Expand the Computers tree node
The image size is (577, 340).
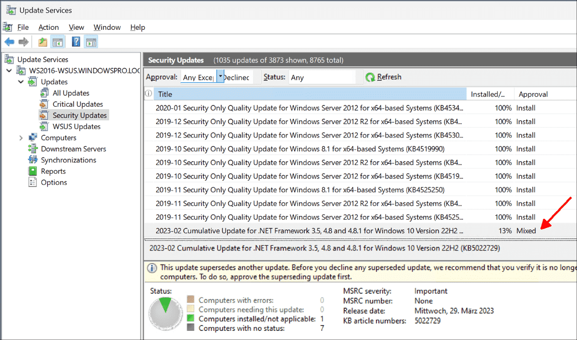point(22,137)
